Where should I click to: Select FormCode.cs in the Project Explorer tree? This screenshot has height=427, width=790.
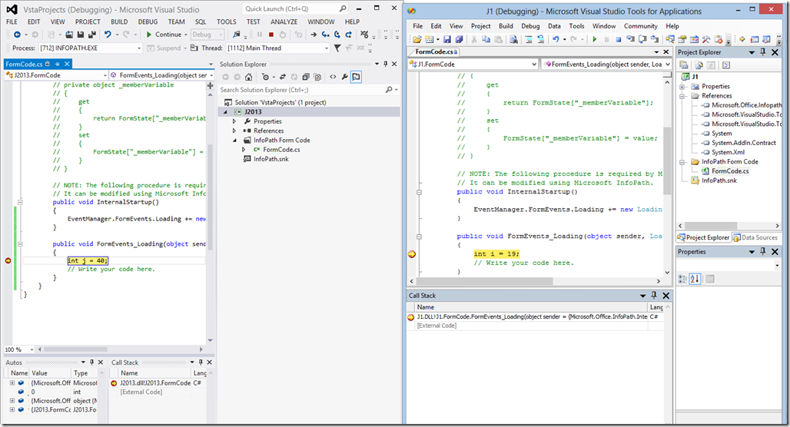[730, 171]
